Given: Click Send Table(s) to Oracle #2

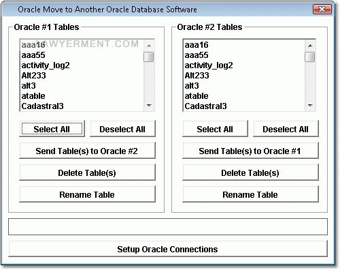Looking at the screenshot, I should tap(87, 151).
